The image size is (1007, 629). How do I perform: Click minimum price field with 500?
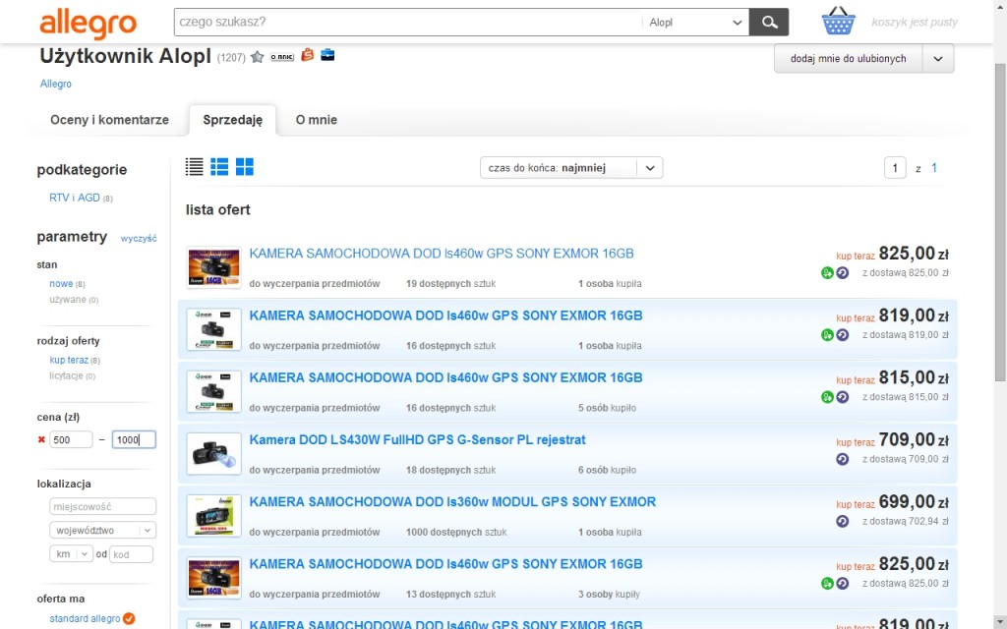click(x=71, y=439)
